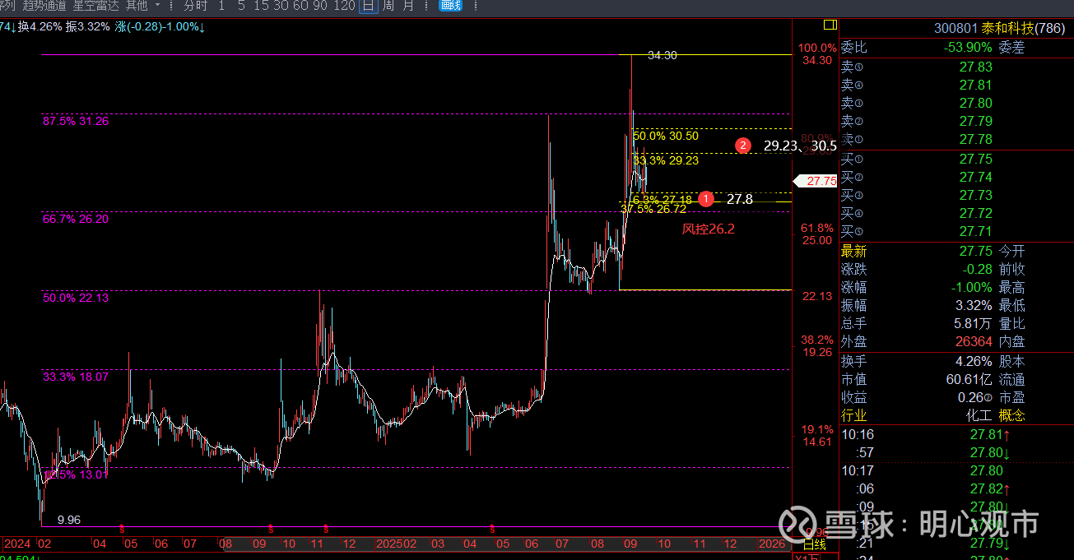Click the 10:17 trade tick 27.80
The image size is (1074, 560).
point(986,471)
